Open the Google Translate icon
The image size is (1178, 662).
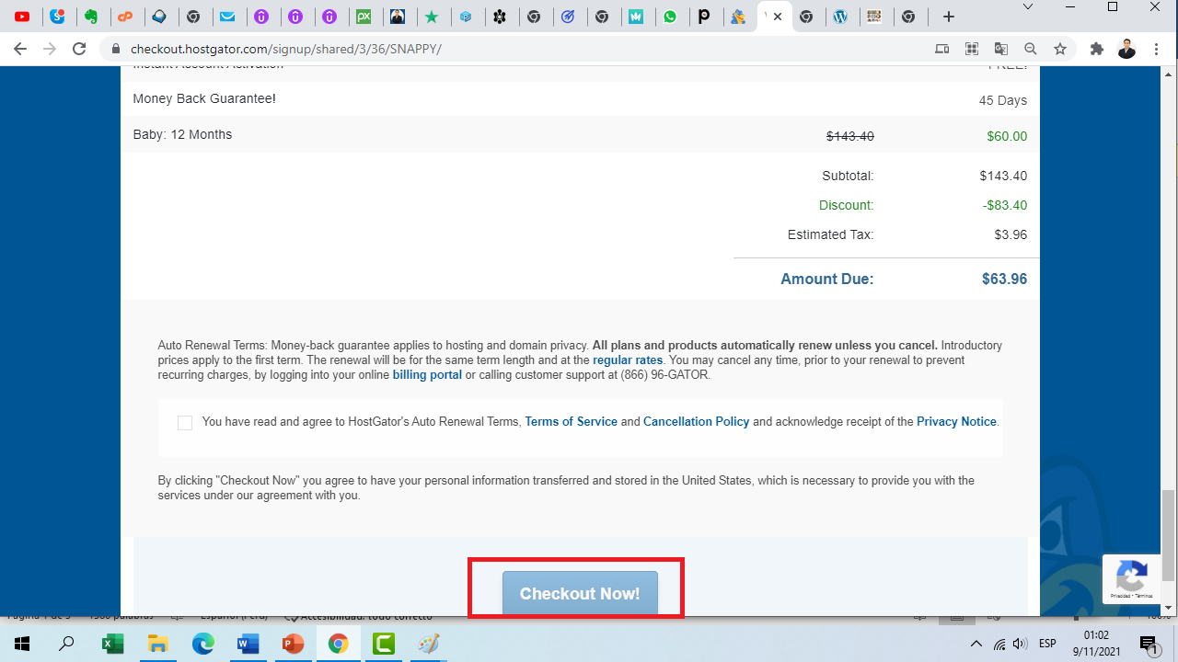(x=1000, y=49)
